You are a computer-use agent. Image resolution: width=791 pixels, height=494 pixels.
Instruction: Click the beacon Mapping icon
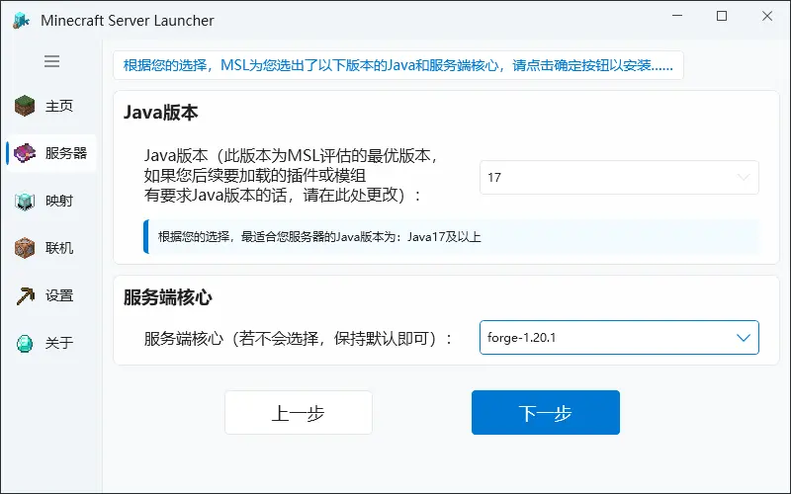tap(24, 201)
